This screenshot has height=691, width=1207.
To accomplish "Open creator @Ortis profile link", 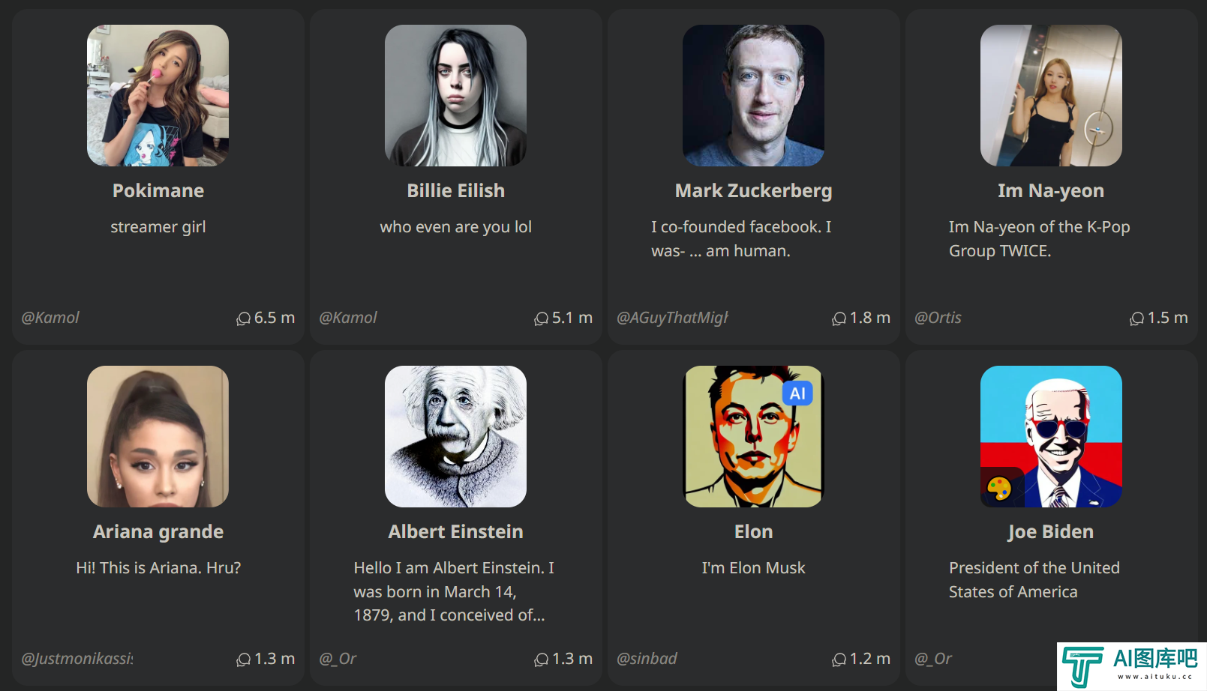I will tap(938, 318).
